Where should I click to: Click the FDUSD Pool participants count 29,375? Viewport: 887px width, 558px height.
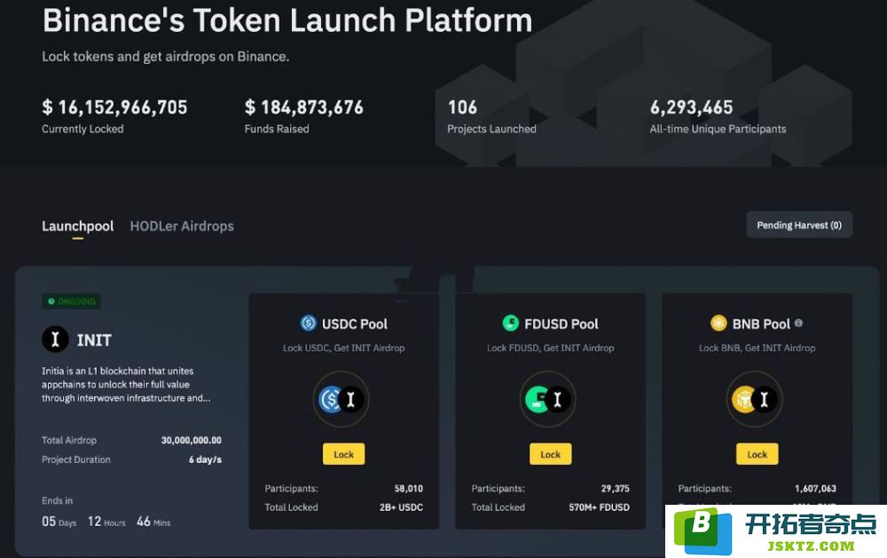click(616, 489)
